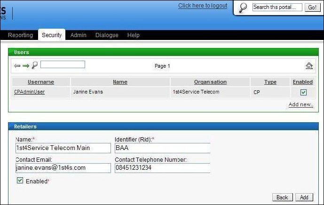The width and height of the screenshot is (324, 205).
Task: Click the previous page left arrow icon
Action: pos(17,66)
